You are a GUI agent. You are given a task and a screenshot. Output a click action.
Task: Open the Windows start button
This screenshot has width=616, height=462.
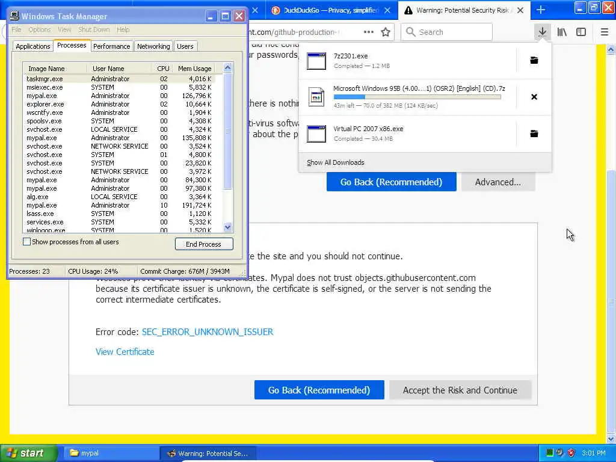point(28,453)
